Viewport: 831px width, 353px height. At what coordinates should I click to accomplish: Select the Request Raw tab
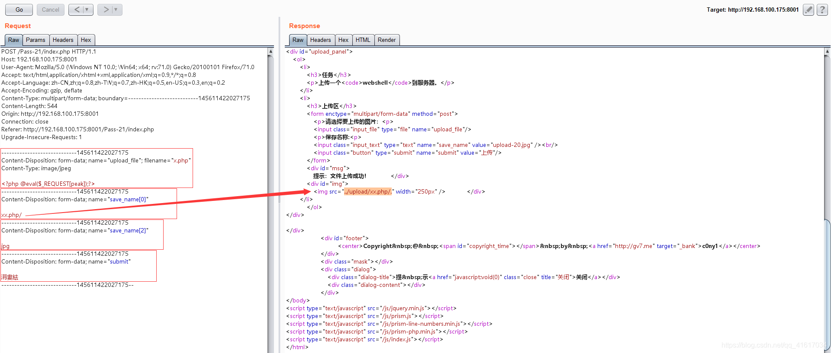click(13, 40)
